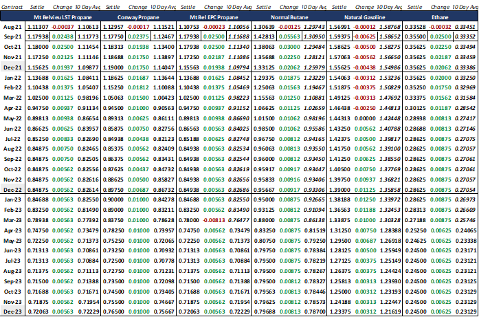Select Dec-23 Natural Gasoline settle 1.23375
Viewport: 479px width, 317px height.
click(x=340, y=311)
